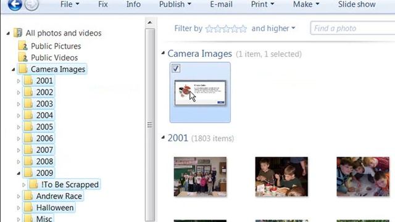The height and width of the screenshot is (222, 395).
Task: Select 'Andrew Race' label in tree
Action: [59, 196]
